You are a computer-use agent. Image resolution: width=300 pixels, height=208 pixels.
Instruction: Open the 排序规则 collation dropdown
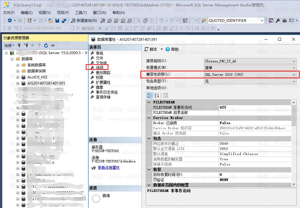point(294,61)
